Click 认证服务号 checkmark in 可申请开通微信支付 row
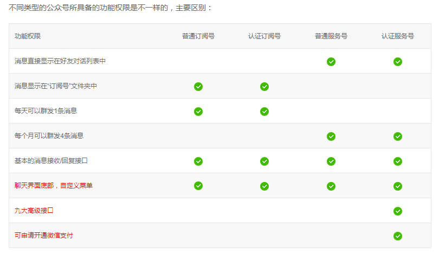Image resolution: width=439 pixels, height=254 pixels. click(x=398, y=236)
